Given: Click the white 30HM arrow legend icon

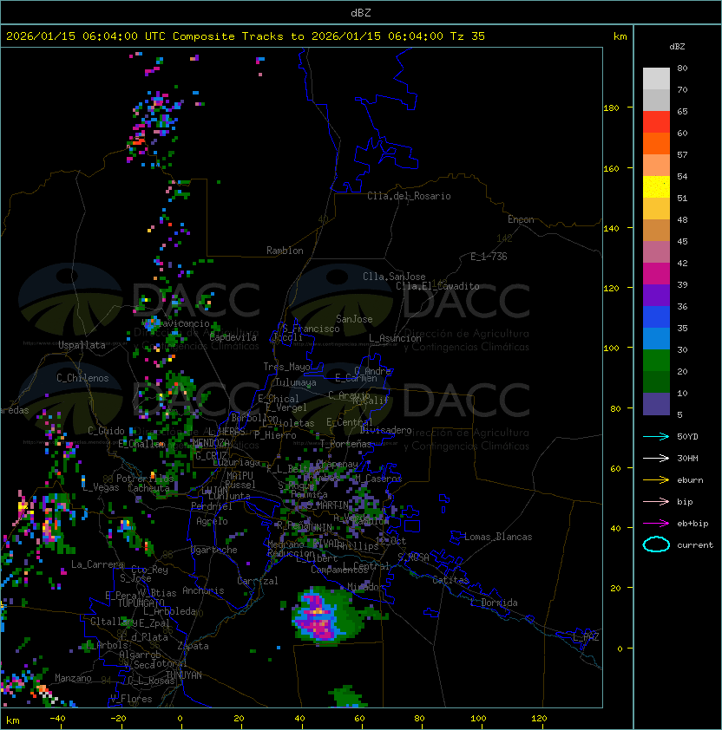Looking at the screenshot, I should 656,458.
